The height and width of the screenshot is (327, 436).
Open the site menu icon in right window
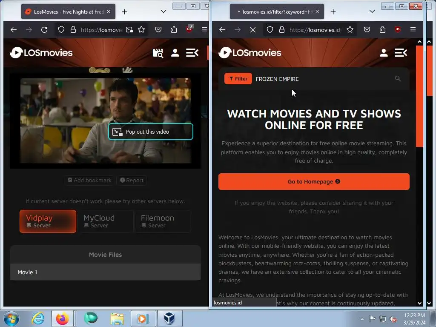(x=401, y=53)
